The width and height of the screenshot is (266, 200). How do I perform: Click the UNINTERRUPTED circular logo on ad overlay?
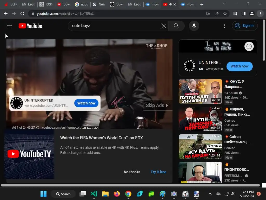17,103
